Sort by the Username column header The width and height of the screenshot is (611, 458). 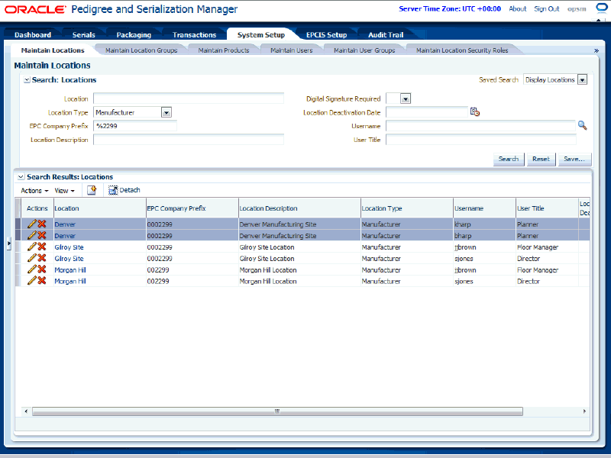pos(484,208)
